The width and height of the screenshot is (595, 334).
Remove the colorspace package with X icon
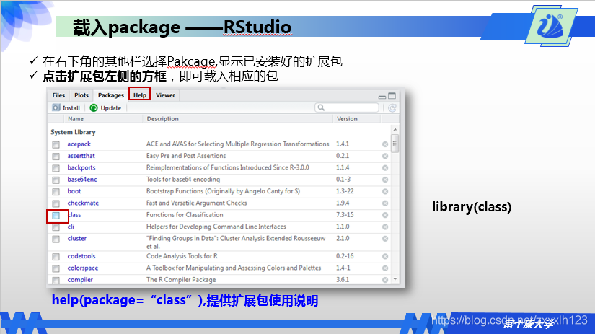385,268
